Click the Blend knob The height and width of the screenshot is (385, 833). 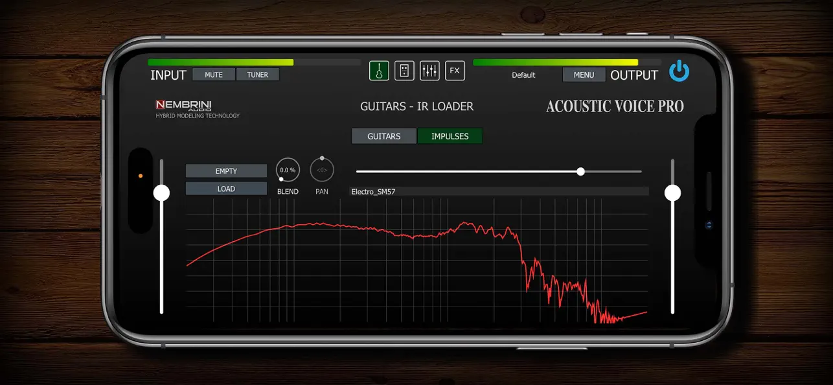point(288,170)
